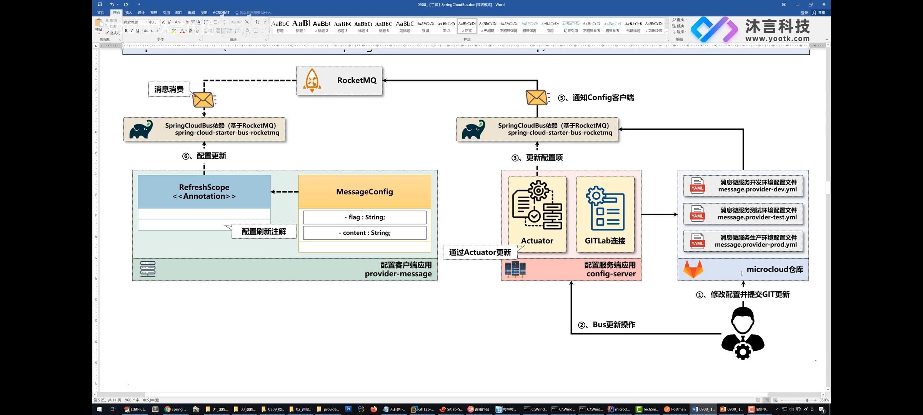Screen dimensions: 923x415
Task: Click the 粘贴 (Paste) button
Action: click(x=99, y=26)
